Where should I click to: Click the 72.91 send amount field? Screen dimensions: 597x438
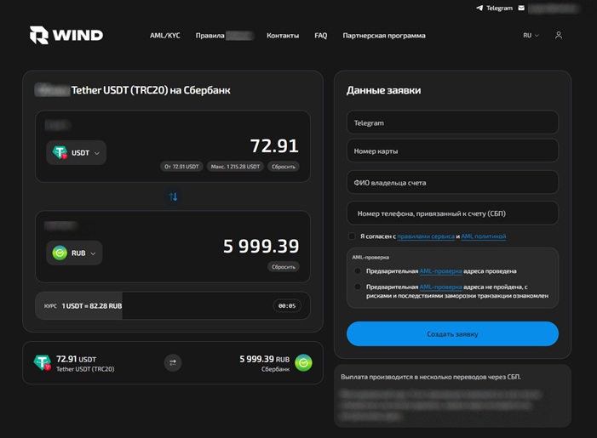pos(274,145)
